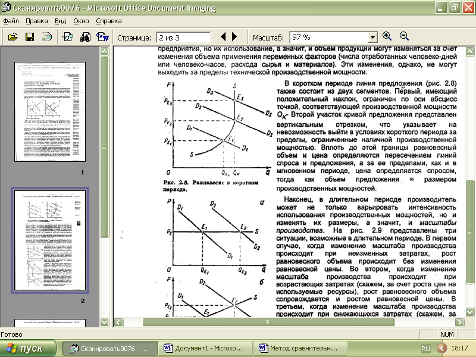
Task: Click the horizontal scroll left arrow
Action: point(118,322)
